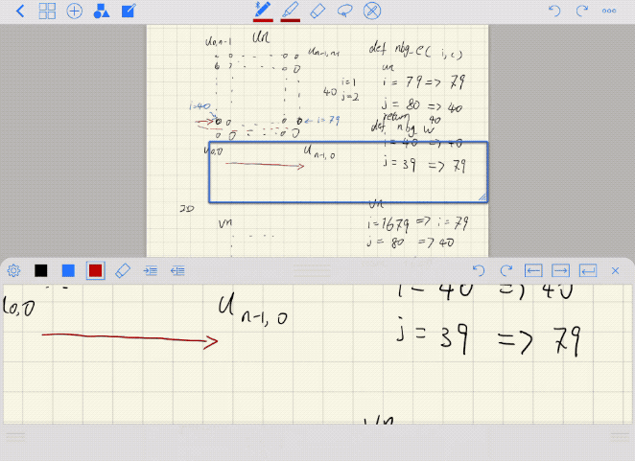This screenshot has width=635, height=461.
Task: Move zoom box left
Action: [533, 270]
